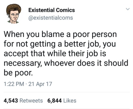
Task: Click the 4,543 retweet count number
Action: pos(11,101)
